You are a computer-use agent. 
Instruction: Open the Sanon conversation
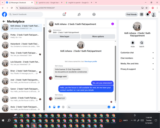pyautogui.click(x=21, y=90)
